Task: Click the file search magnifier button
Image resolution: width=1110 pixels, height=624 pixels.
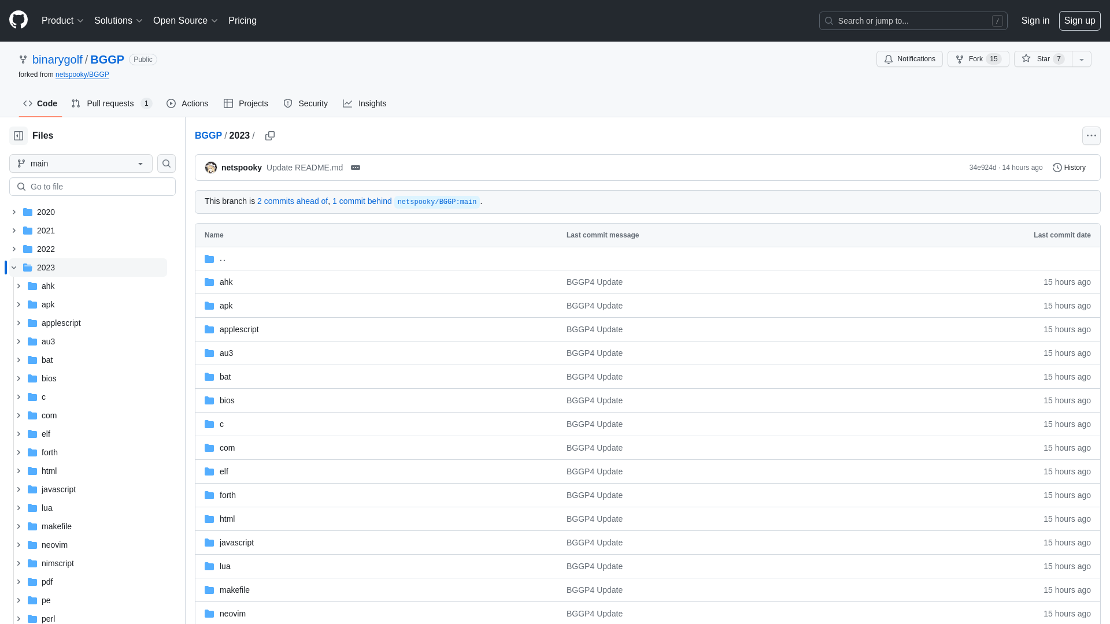Action: pos(166,164)
